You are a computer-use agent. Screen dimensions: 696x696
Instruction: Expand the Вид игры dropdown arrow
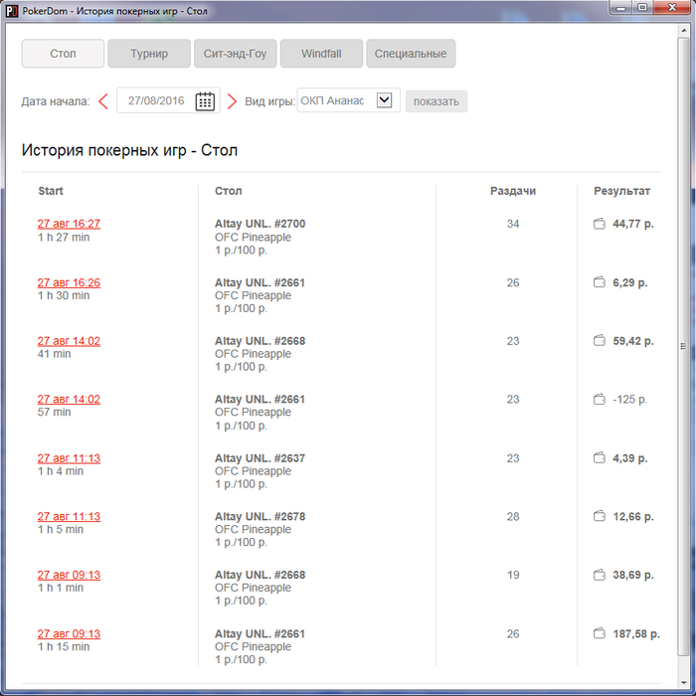click(x=384, y=100)
